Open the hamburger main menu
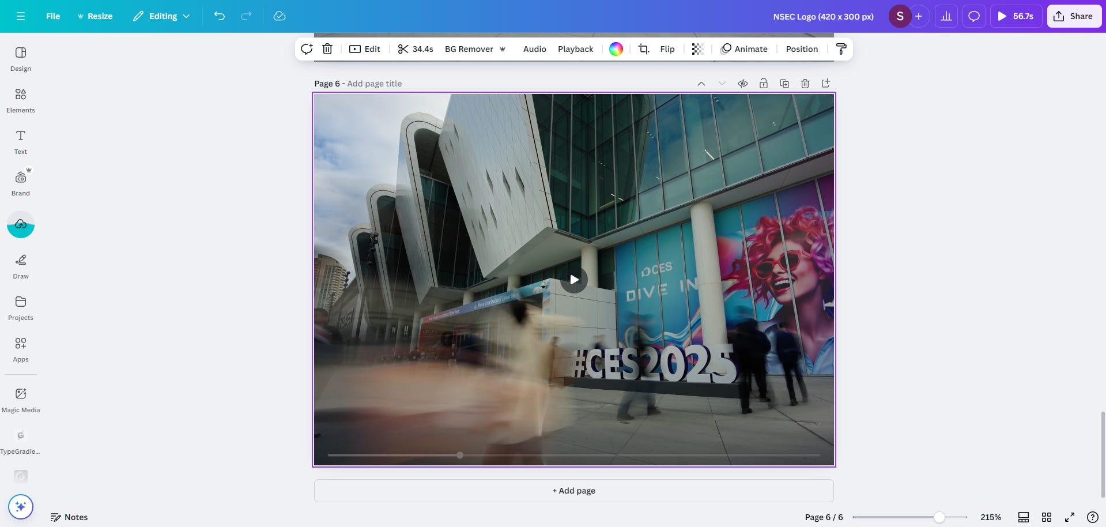Viewport: 1106px width, 527px height. (21, 16)
